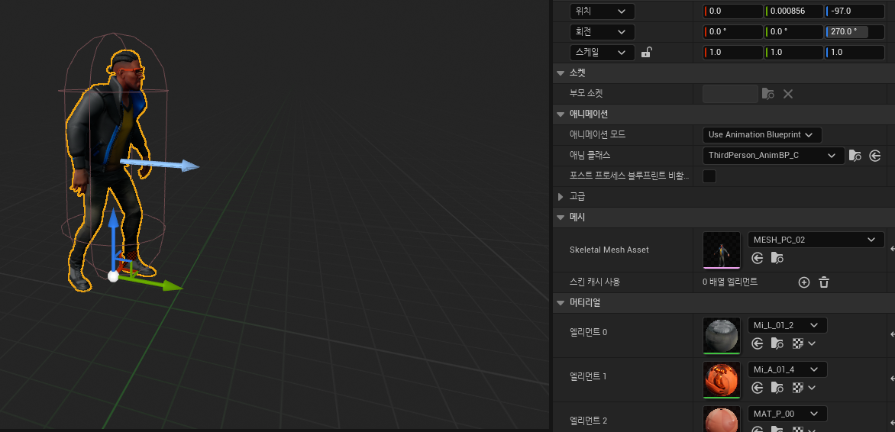
Task: Open 위치 location type dropdown
Action: [x=603, y=11]
